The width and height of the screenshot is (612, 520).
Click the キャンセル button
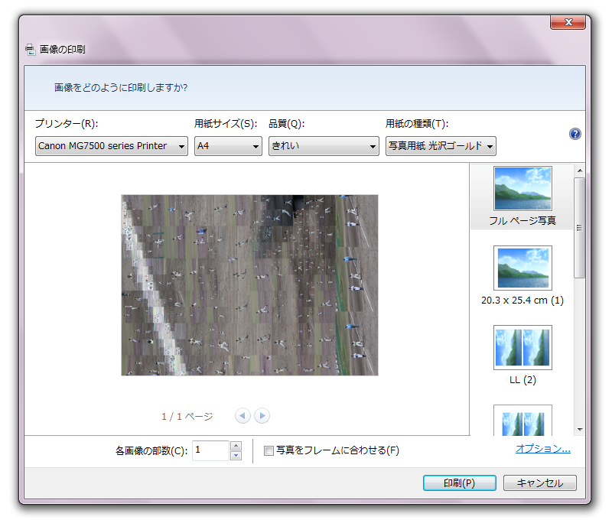(540, 483)
